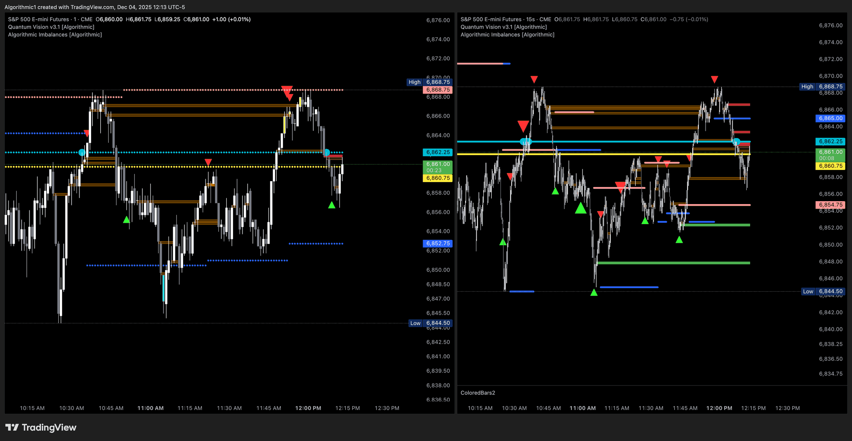
Task: Select Algorithmic Imbalances indicator label in the 1-minute chart
Action: click(x=55, y=34)
